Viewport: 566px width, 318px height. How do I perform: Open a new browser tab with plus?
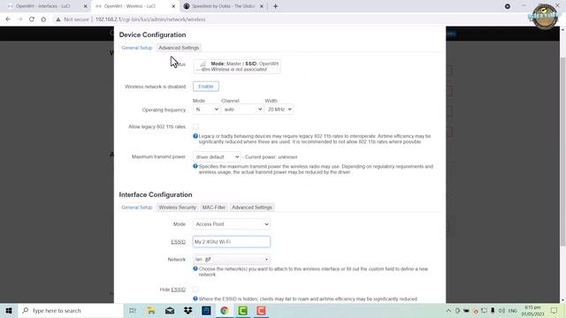coord(275,6)
